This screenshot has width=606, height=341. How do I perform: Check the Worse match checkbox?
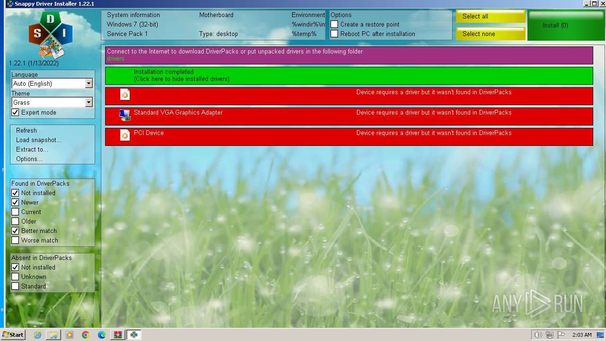click(x=15, y=240)
